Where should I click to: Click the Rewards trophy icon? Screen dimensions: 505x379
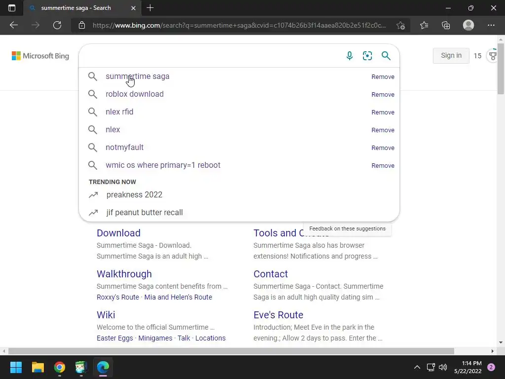point(493,56)
